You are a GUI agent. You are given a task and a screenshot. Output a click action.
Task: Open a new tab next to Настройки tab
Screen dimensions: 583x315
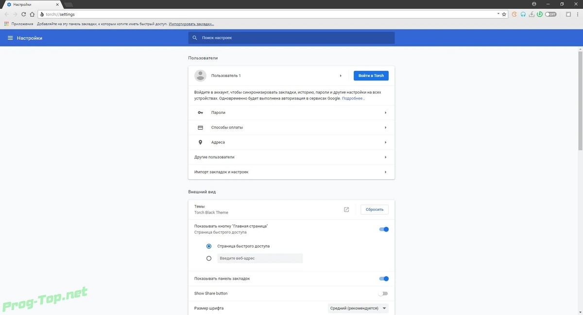point(69,4)
